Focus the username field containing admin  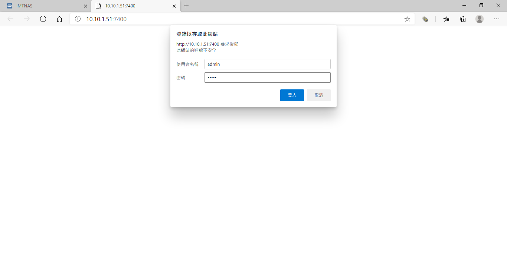(x=268, y=64)
